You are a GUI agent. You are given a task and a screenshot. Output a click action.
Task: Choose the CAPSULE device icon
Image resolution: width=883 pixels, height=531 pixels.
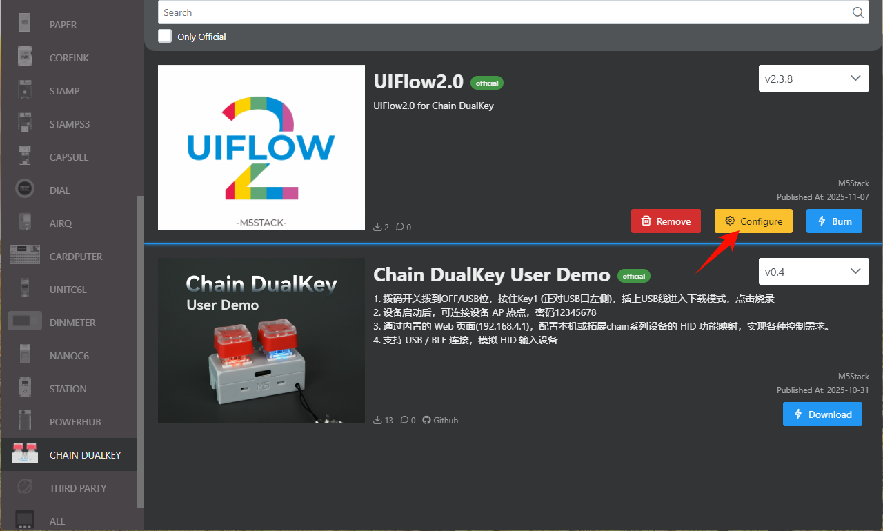25,157
